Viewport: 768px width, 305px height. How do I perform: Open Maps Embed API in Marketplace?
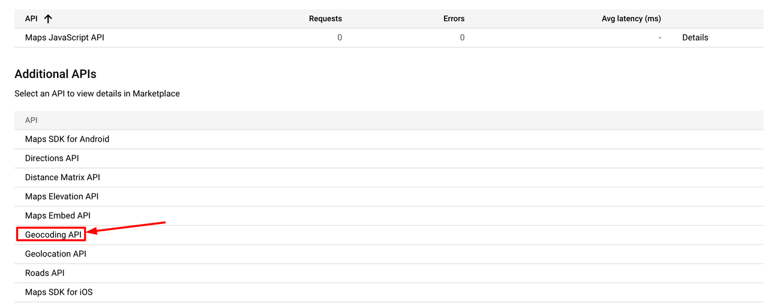(x=58, y=216)
